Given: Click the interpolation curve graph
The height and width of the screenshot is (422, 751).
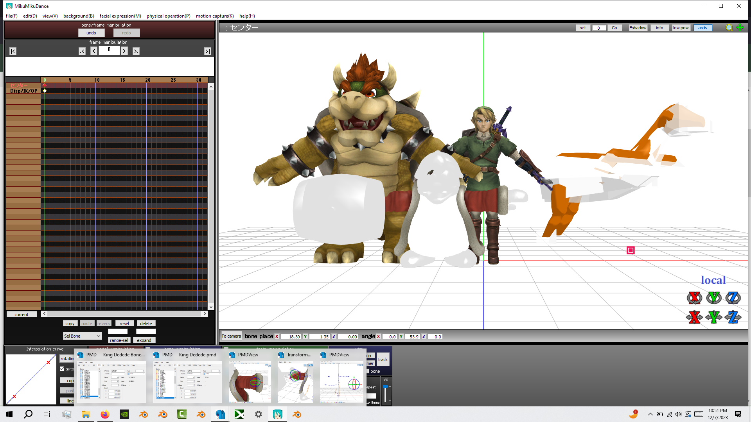Looking at the screenshot, I should tap(31, 379).
